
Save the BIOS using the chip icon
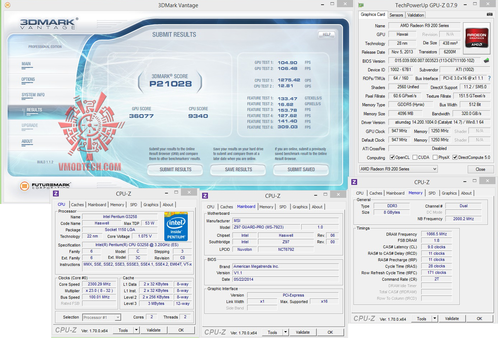click(x=486, y=61)
